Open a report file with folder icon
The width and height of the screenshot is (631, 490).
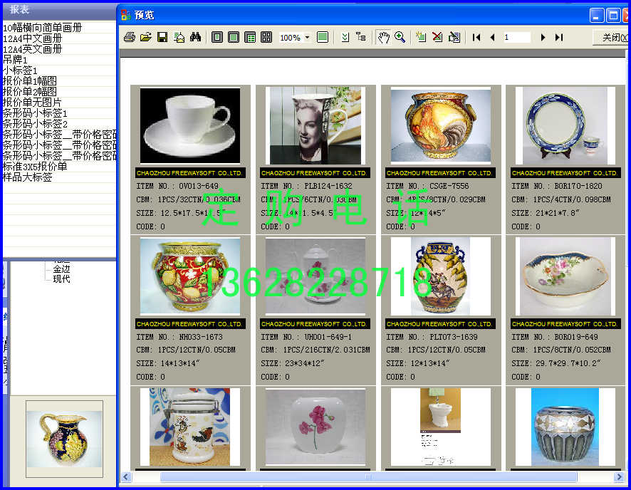pyautogui.click(x=146, y=38)
